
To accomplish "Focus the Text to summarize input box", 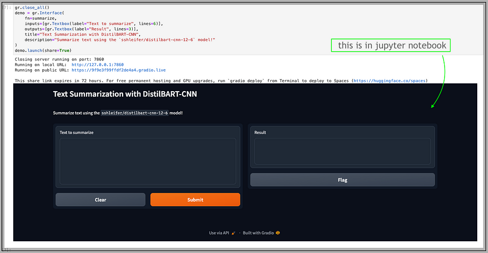I will (x=148, y=161).
